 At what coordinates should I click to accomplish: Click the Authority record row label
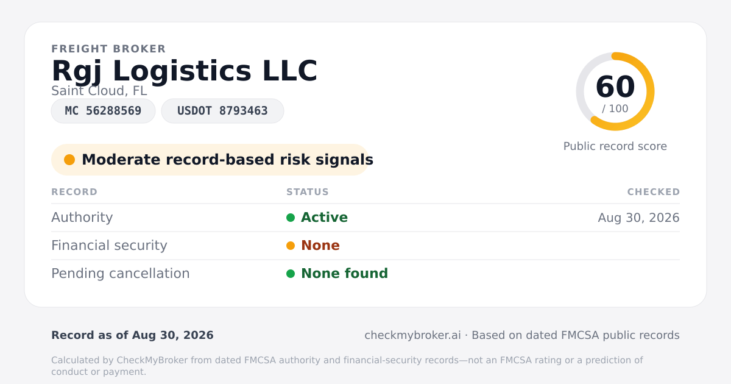pos(82,218)
